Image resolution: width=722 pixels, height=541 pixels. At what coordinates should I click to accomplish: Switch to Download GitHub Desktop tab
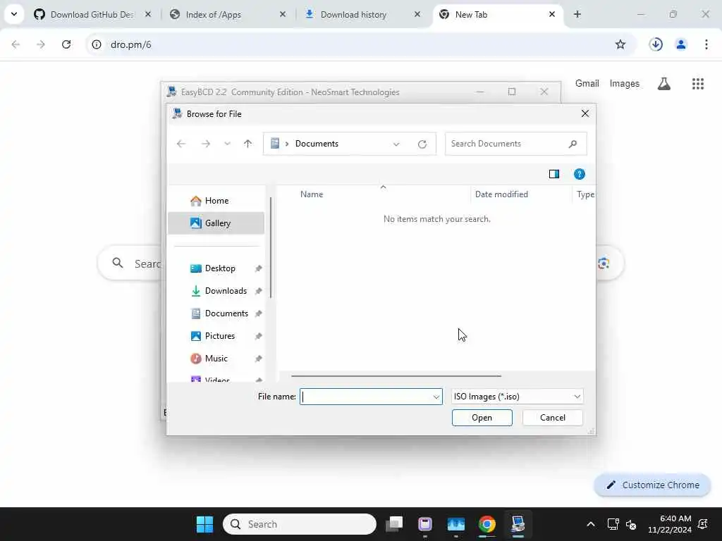click(x=92, y=15)
